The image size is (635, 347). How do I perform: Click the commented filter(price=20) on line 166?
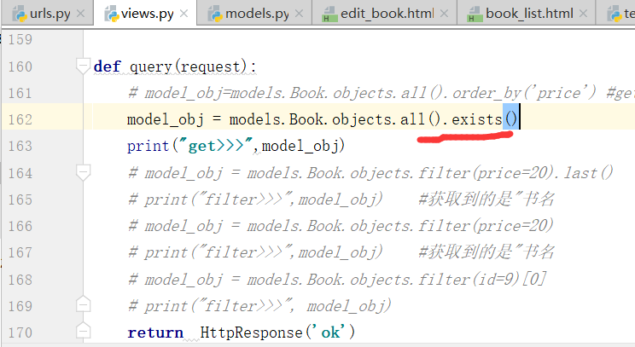341,226
